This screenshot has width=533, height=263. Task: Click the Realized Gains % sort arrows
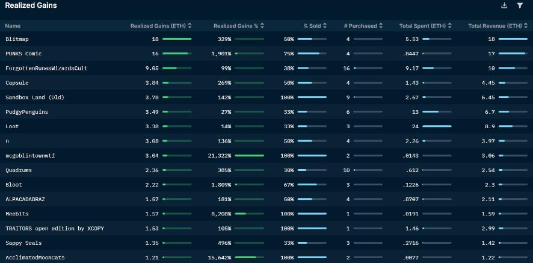(x=262, y=26)
